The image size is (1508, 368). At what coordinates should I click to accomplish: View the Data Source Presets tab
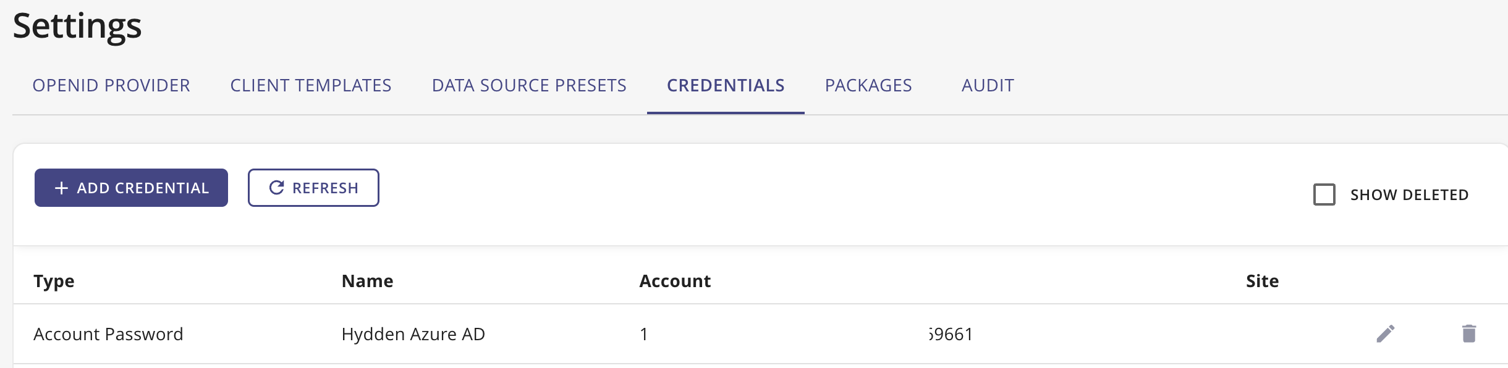[530, 86]
